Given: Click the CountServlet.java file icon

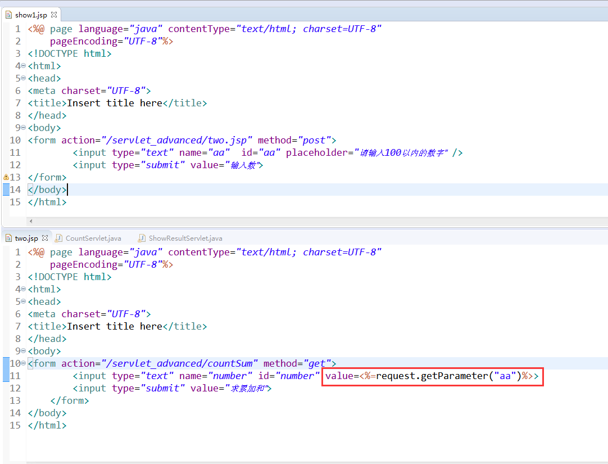Looking at the screenshot, I should pyautogui.click(x=59, y=238).
